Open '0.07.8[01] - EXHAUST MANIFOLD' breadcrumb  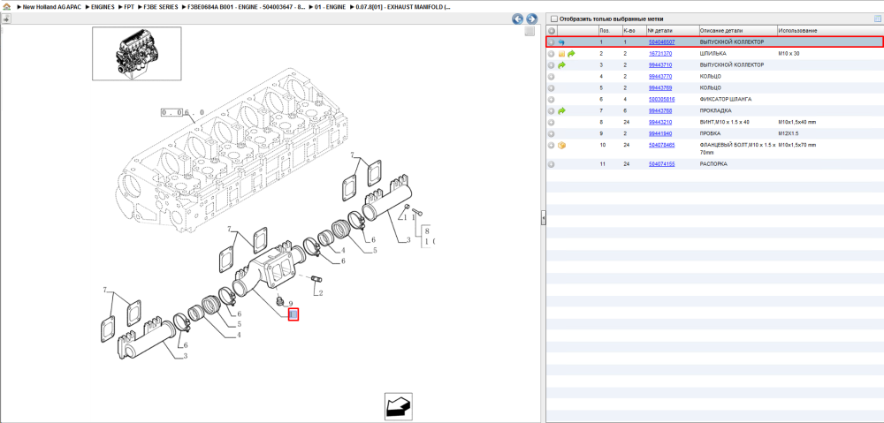point(403,7)
